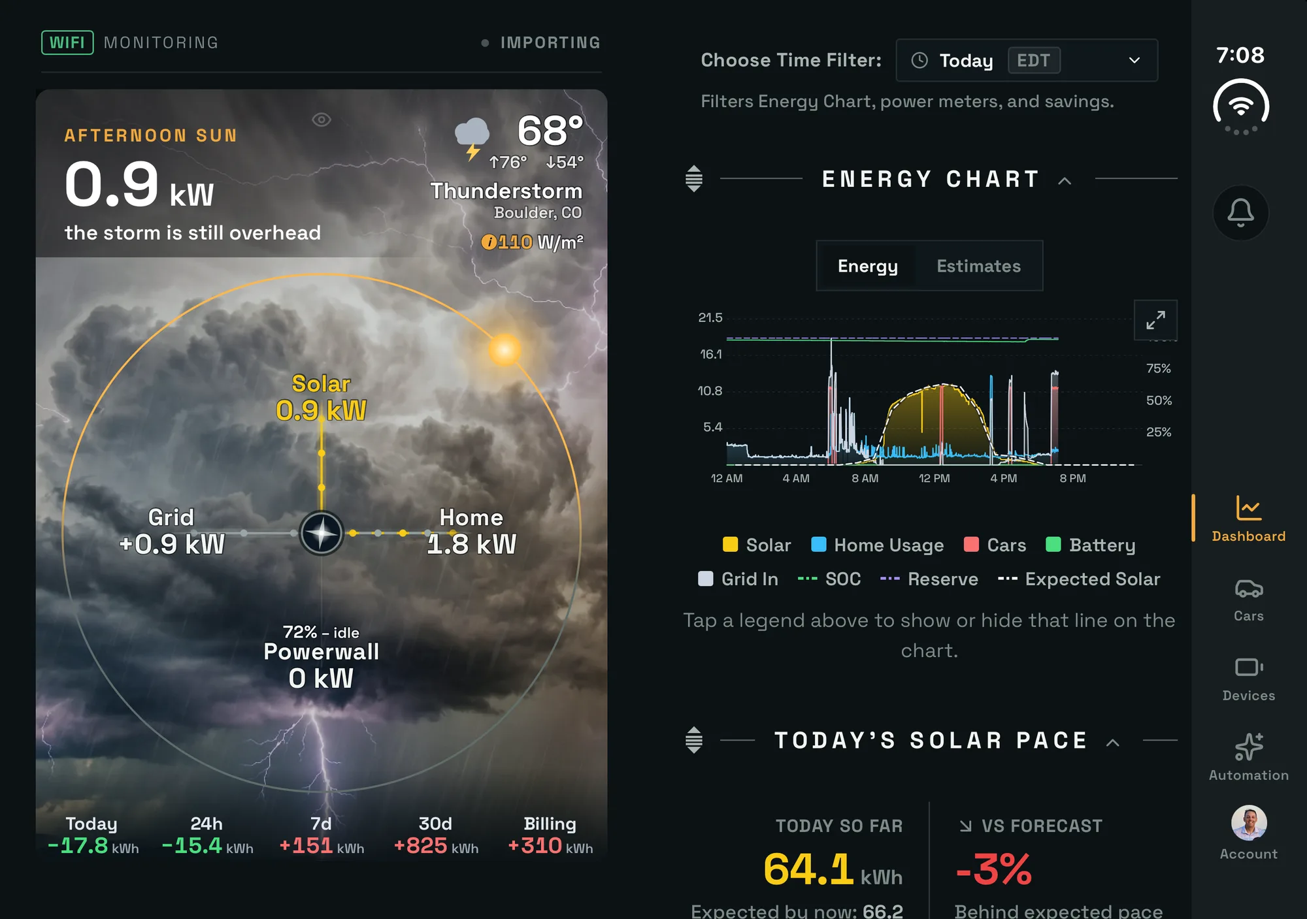The width and height of the screenshot is (1307, 919).
Task: Collapse the Today's Solar Pace section
Action: coord(1113,742)
